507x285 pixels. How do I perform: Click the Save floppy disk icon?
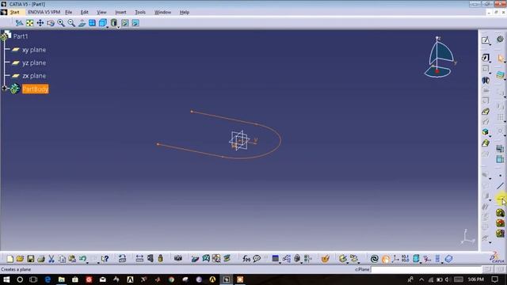click(x=31, y=259)
